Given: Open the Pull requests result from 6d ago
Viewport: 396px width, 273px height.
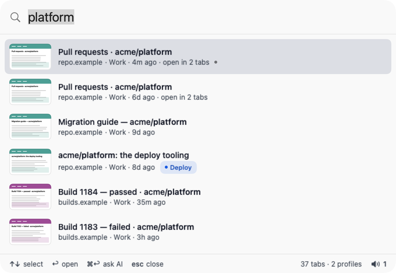Looking at the screenshot, I should pos(198,92).
